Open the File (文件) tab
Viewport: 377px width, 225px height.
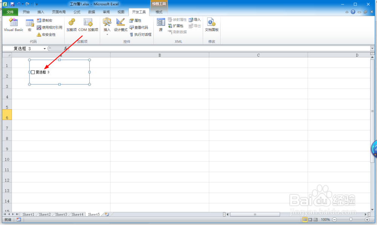click(x=10, y=12)
